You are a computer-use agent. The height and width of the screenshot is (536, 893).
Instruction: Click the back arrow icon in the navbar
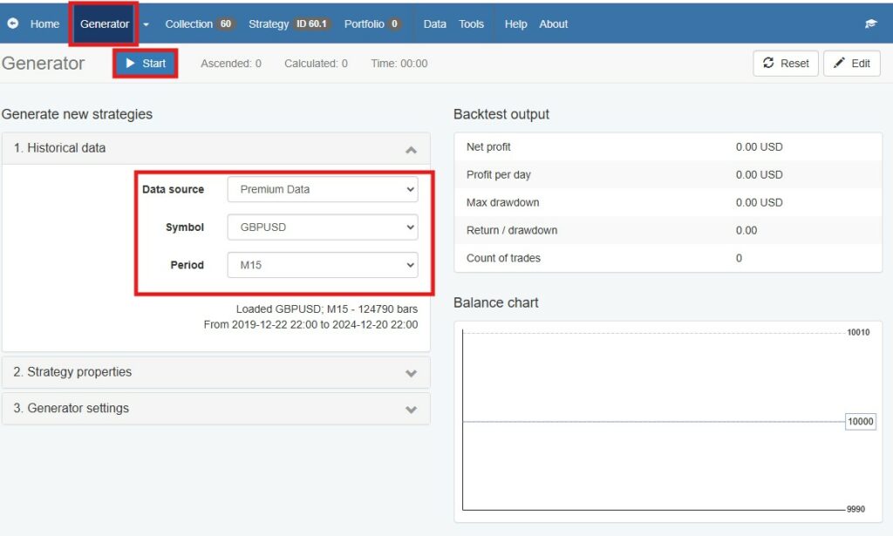point(12,24)
